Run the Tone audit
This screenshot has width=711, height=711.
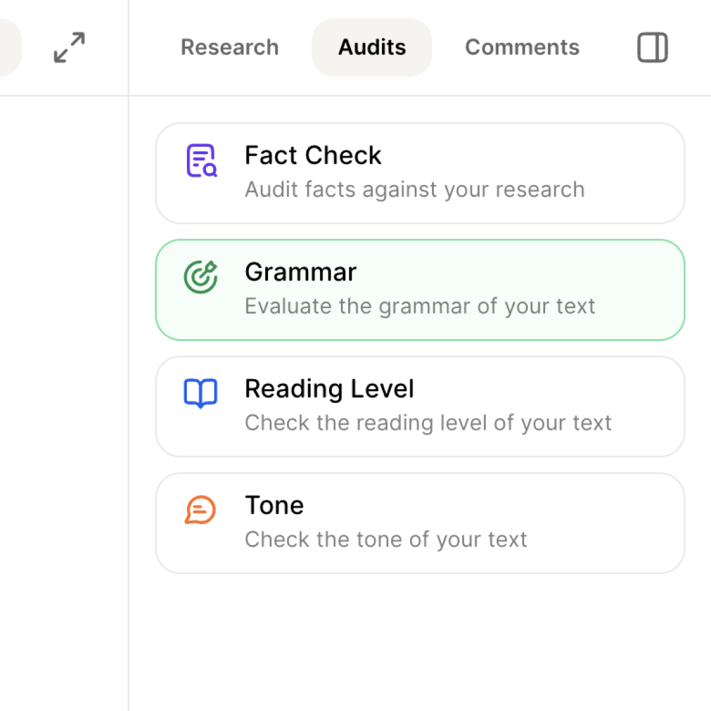(x=419, y=523)
